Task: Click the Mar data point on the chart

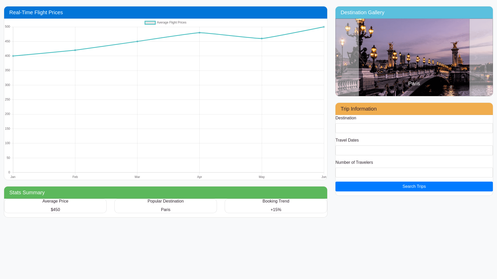Action: pos(137,41)
